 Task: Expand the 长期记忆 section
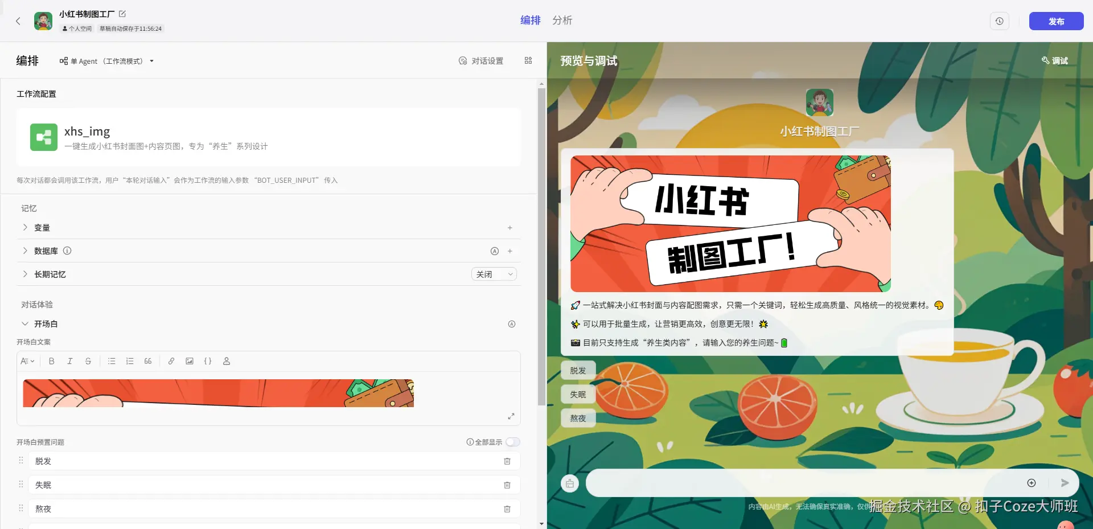click(25, 274)
